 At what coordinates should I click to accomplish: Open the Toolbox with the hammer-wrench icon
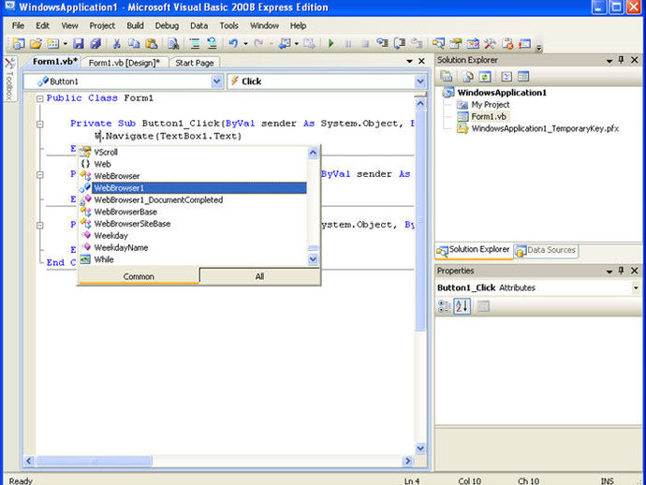point(490,43)
